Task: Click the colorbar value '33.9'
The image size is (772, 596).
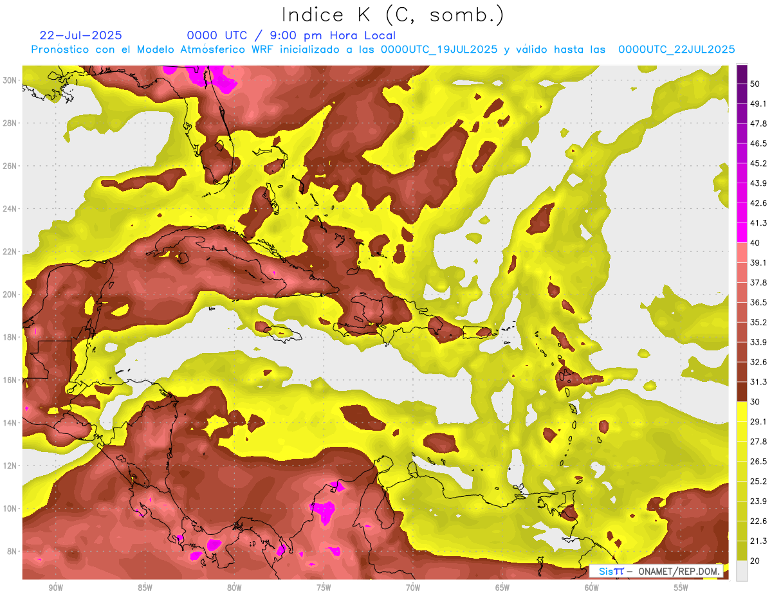Action: coord(758,342)
